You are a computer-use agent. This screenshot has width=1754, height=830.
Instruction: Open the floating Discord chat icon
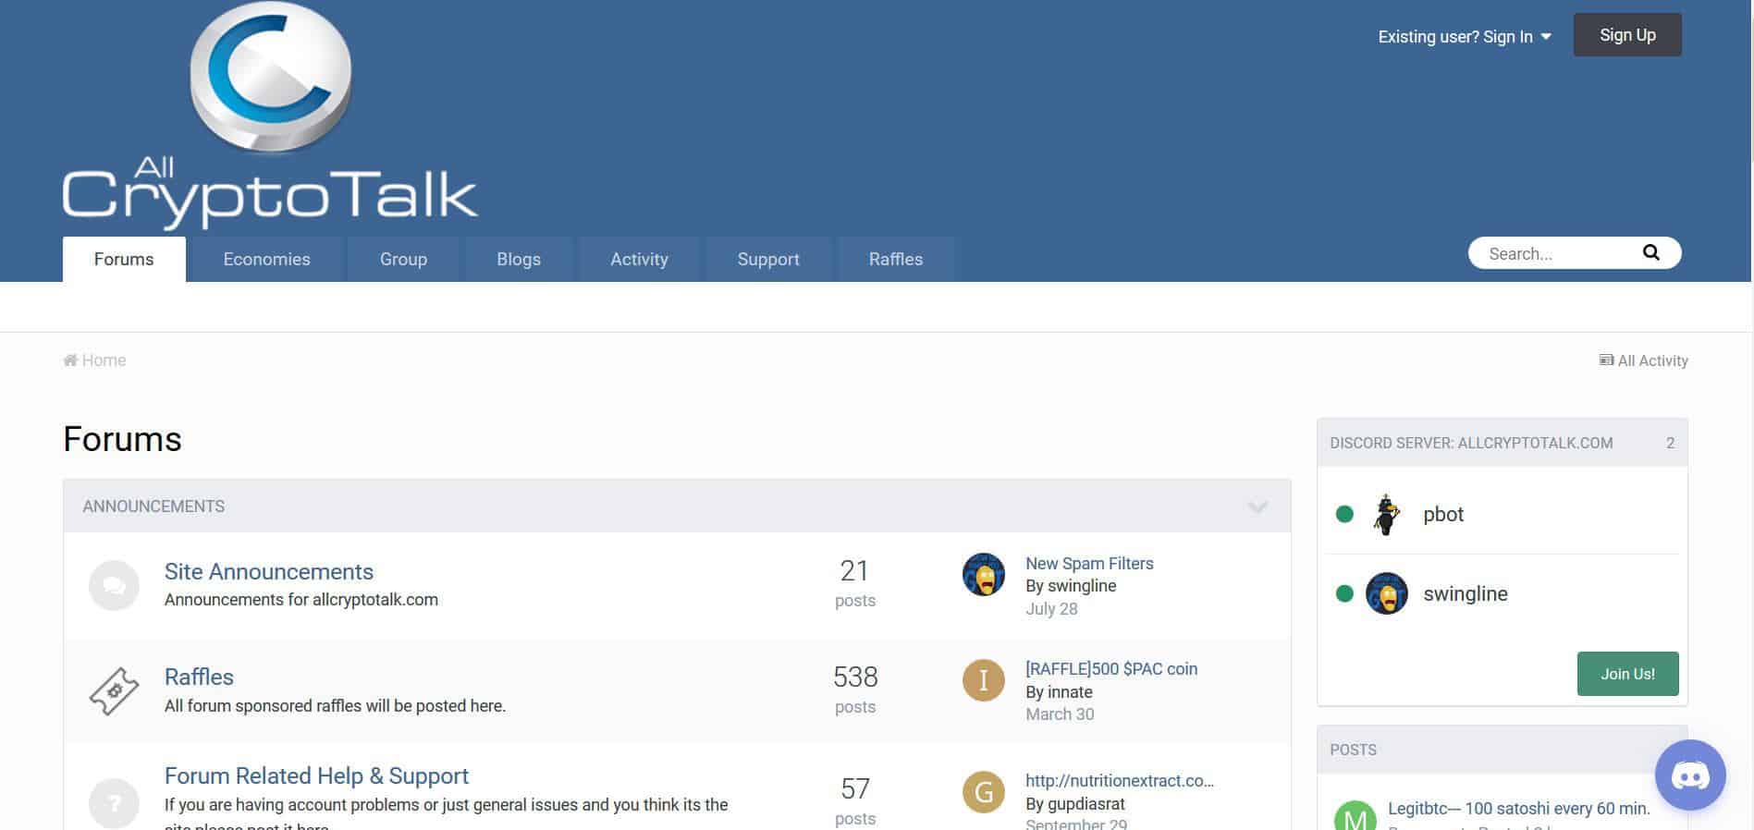pyautogui.click(x=1690, y=775)
